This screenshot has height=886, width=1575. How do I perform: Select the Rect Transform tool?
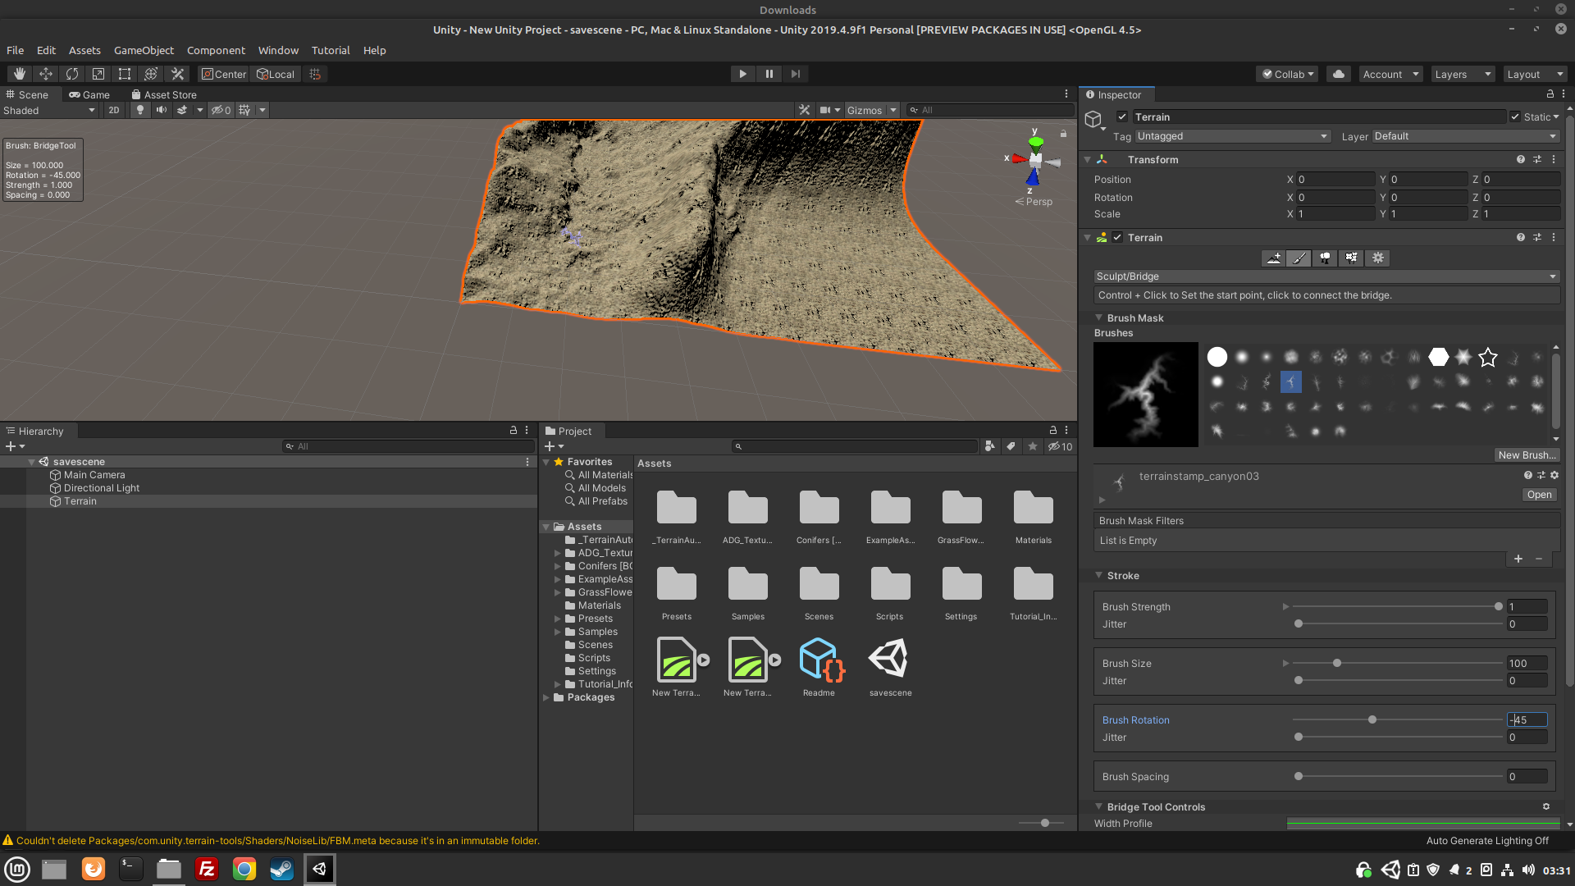[125, 74]
